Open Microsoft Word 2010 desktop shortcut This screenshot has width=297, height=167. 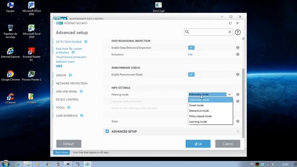coord(32,8)
